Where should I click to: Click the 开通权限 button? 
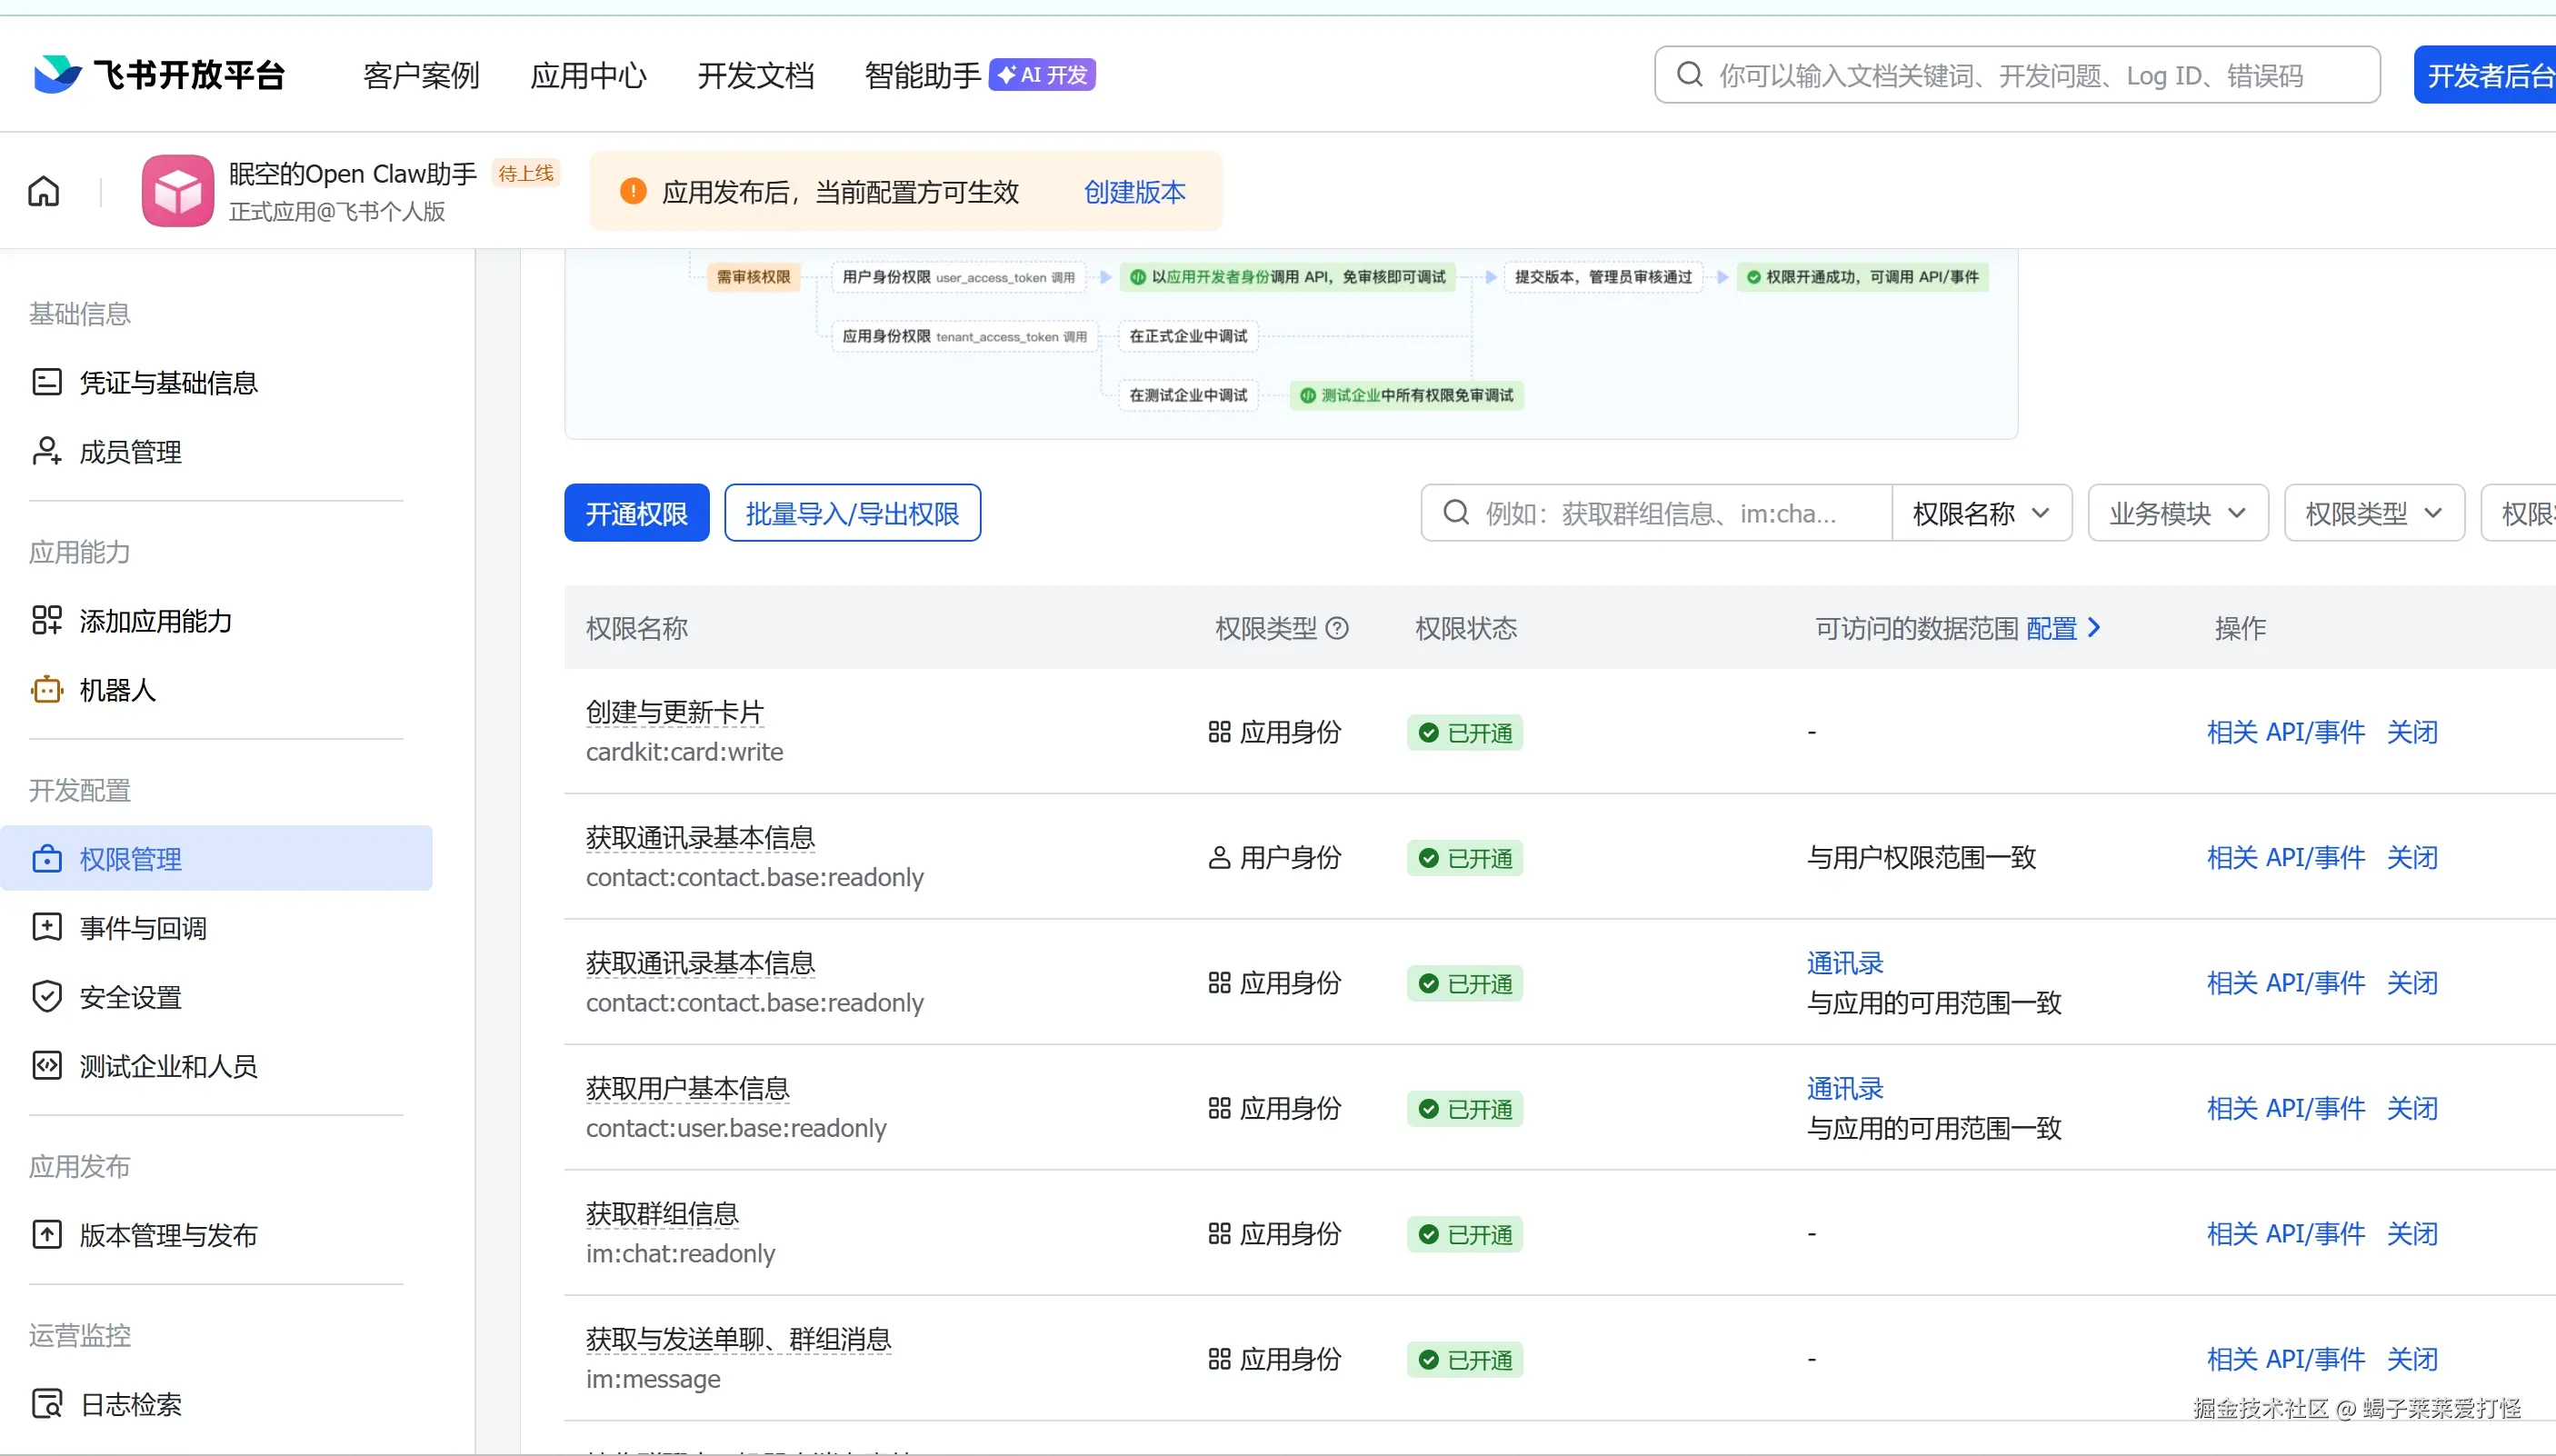point(636,513)
